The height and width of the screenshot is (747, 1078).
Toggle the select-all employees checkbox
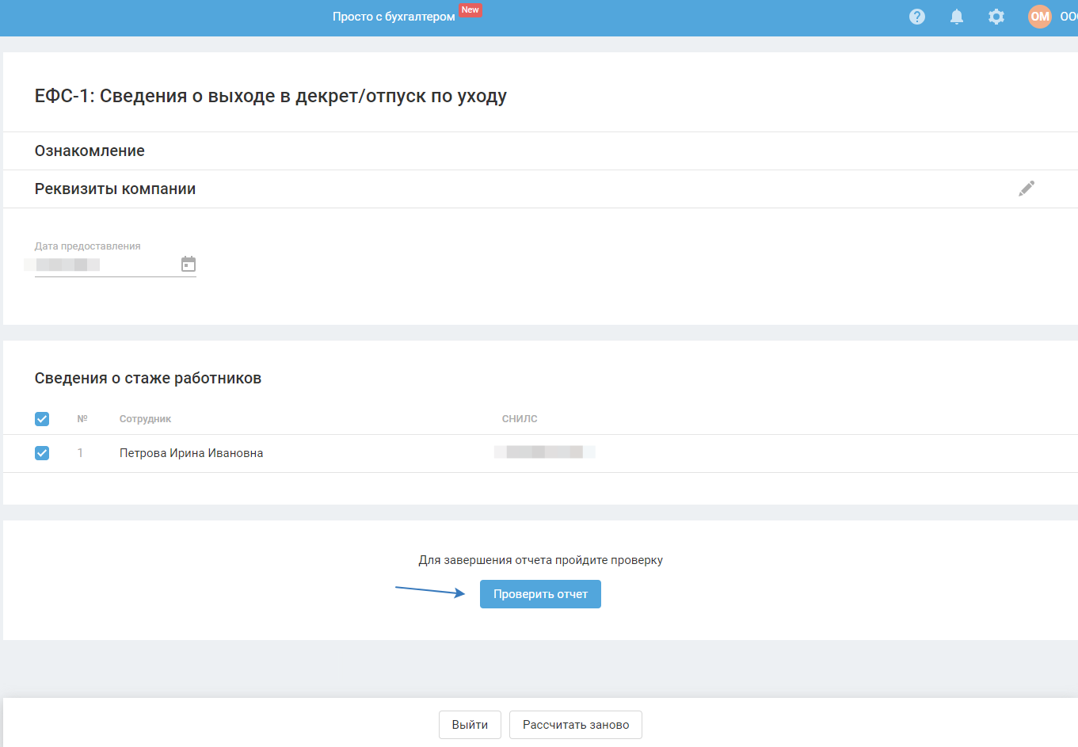[42, 419]
